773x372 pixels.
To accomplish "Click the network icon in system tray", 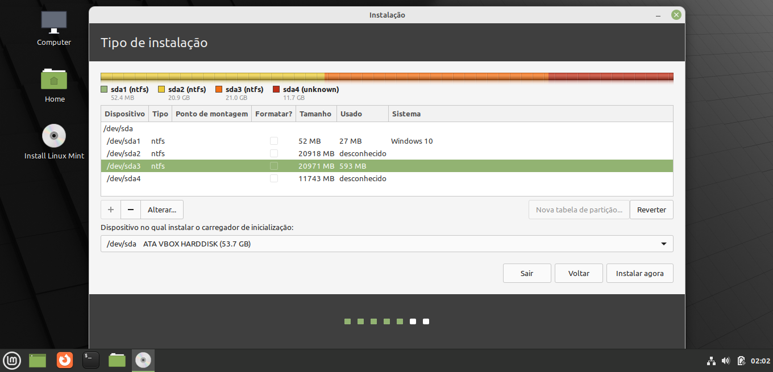I will (x=711, y=361).
